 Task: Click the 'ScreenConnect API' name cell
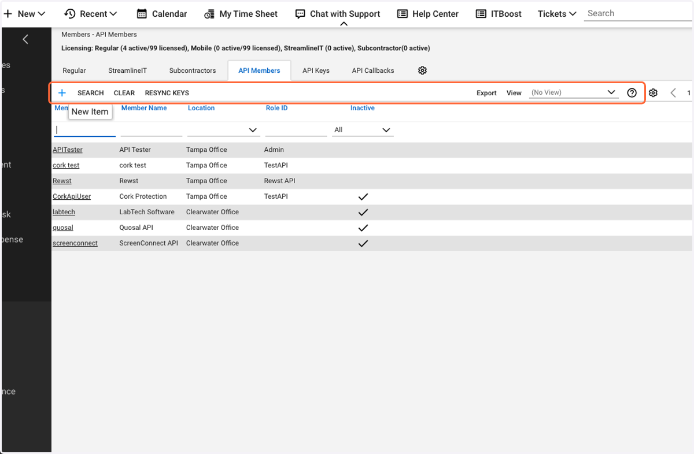tap(149, 243)
